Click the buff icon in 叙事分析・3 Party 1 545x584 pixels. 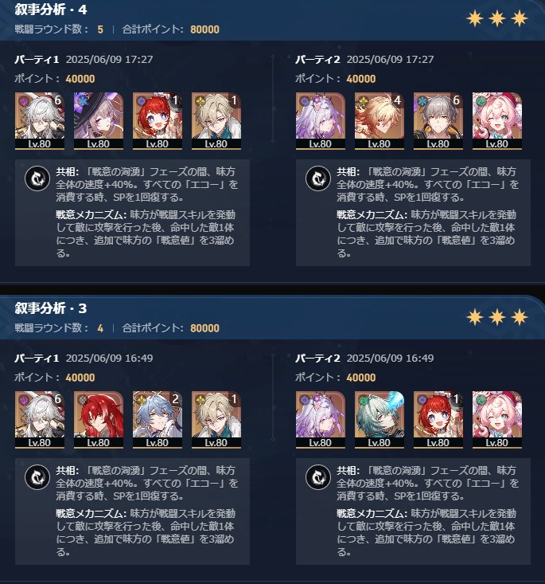coord(37,477)
